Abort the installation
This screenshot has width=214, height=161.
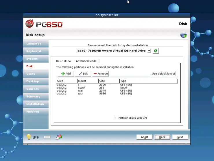(144, 137)
